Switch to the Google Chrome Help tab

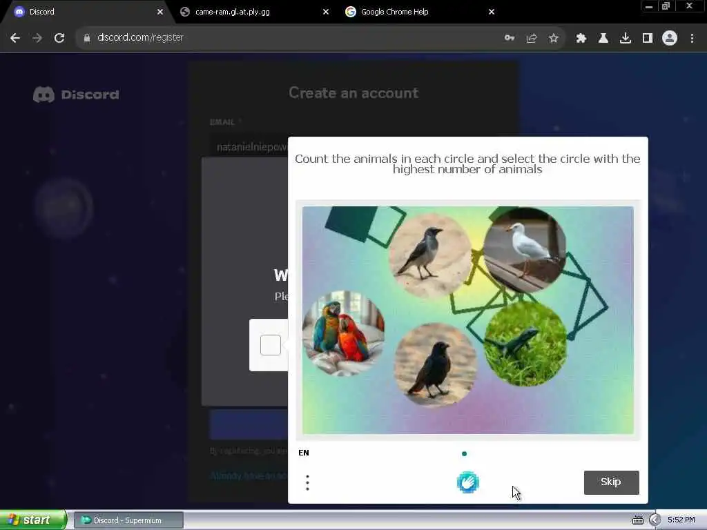pos(419,12)
